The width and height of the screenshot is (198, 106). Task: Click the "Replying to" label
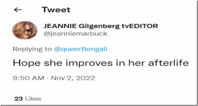pyautogui.click(x=32, y=49)
